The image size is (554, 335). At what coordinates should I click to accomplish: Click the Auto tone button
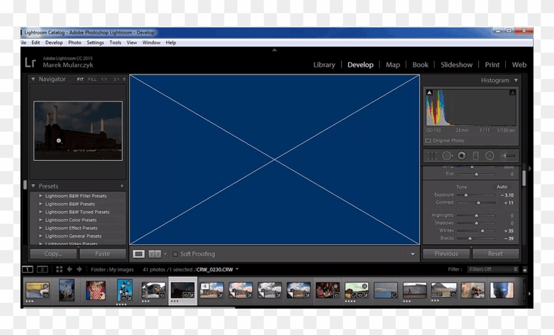pyautogui.click(x=502, y=187)
